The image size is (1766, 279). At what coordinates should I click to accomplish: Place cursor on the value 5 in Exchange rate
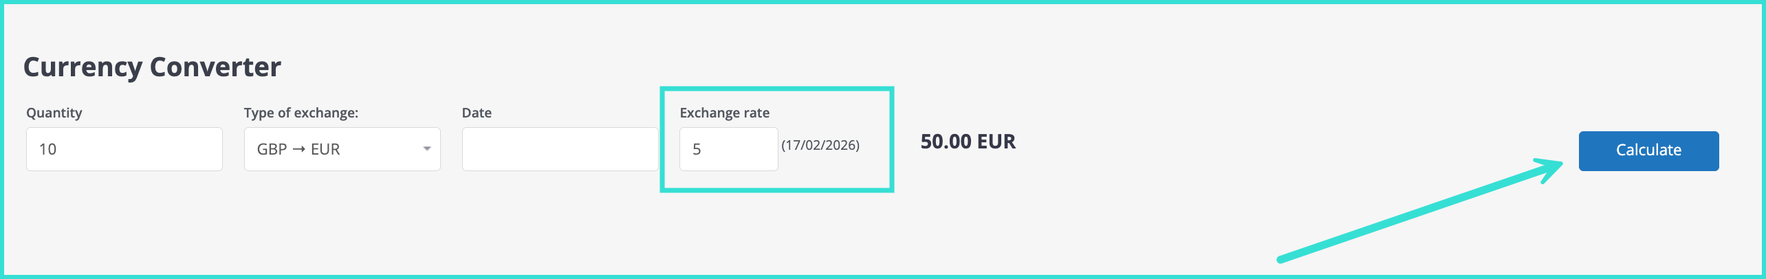(697, 149)
